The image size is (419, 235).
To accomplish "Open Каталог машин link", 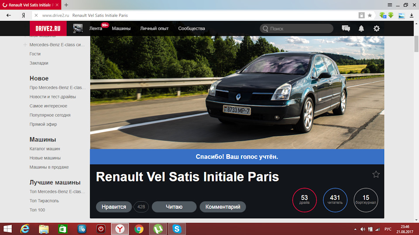I will pyautogui.click(x=45, y=149).
